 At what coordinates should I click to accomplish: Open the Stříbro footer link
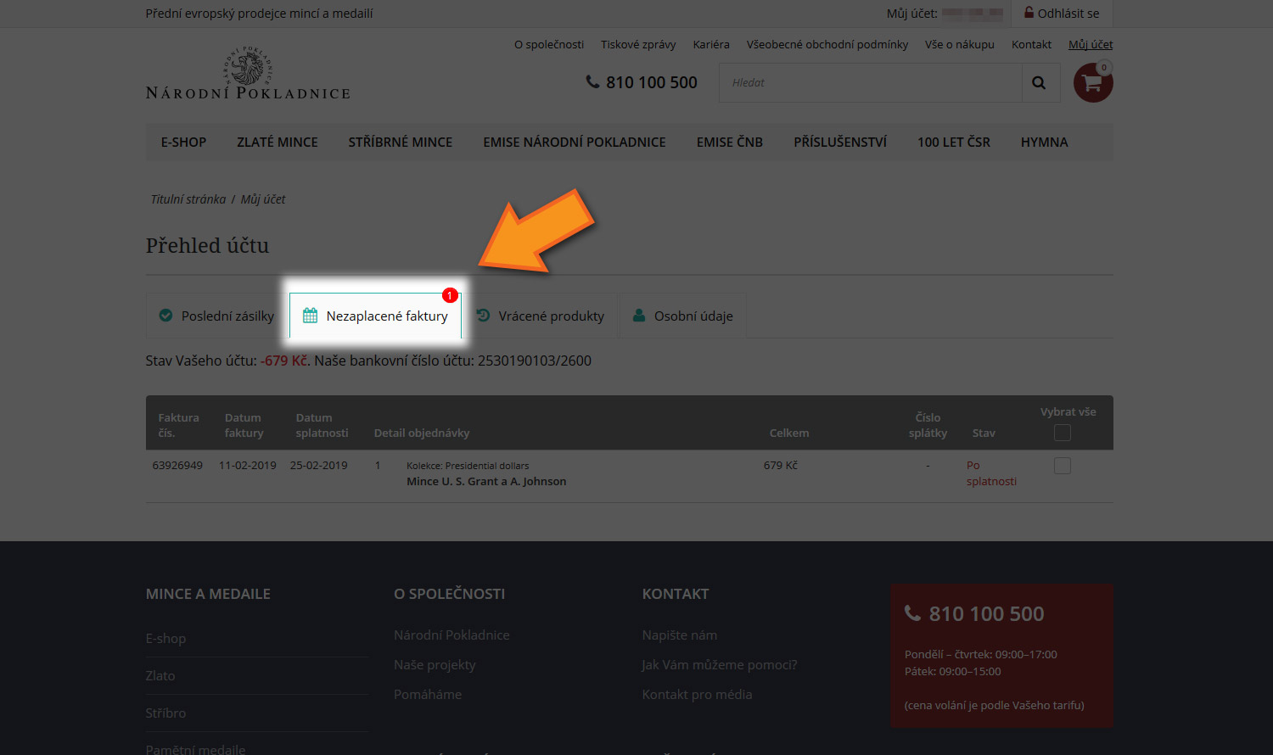(x=165, y=713)
